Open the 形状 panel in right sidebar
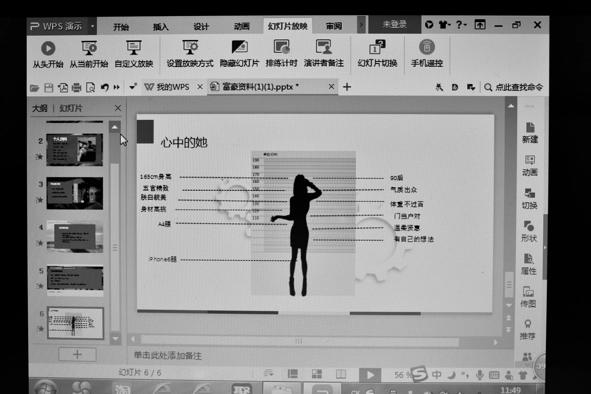This screenshot has width=591, height=394. tap(529, 232)
